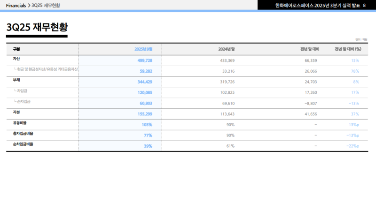
Task: Click the 순차입금비율 row label
Action: [23, 144]
